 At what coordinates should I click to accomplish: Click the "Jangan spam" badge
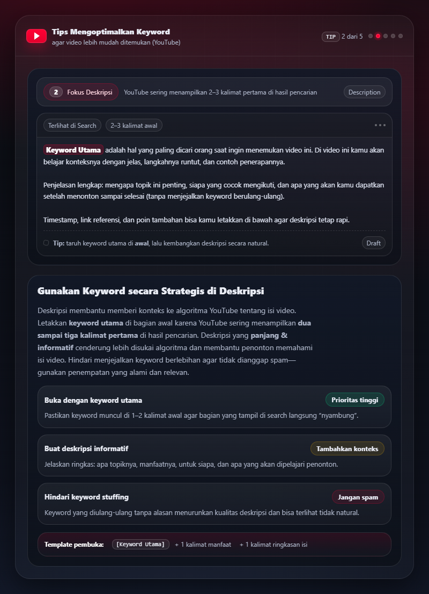[358, 497]
